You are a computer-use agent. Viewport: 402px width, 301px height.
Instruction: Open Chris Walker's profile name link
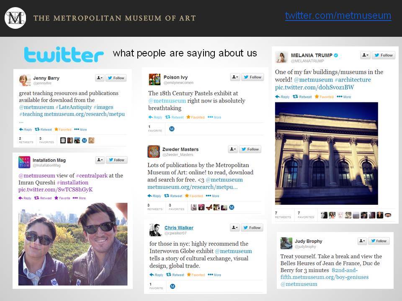click(x=179, y=227)
